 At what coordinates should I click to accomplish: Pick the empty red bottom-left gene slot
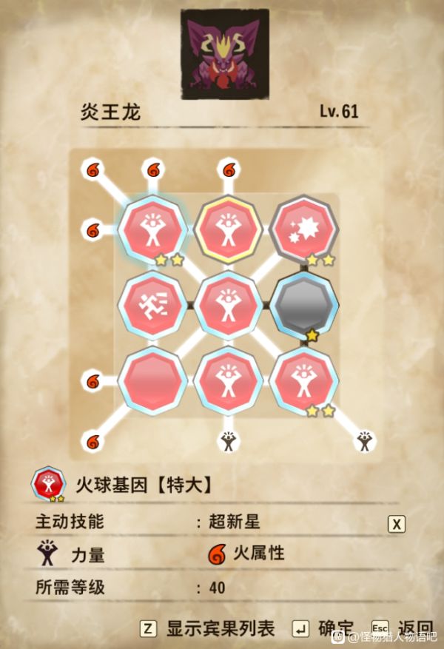152,381
